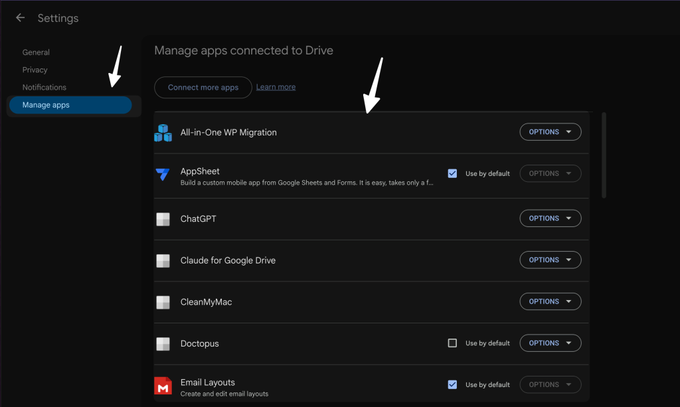Expand OPTIONS for All-in-One WP Migration

click(x=550, y=131)
